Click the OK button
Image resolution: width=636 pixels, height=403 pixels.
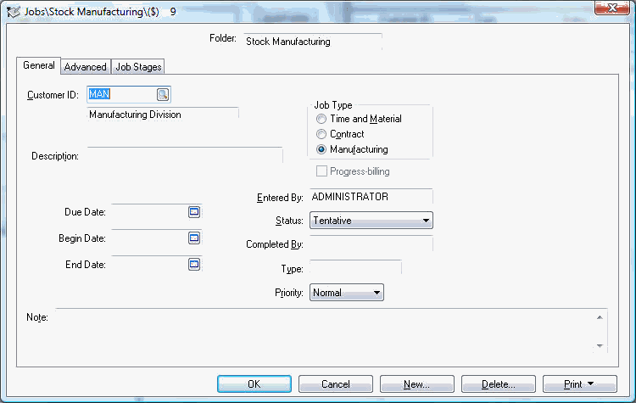[x=254, y=384]
